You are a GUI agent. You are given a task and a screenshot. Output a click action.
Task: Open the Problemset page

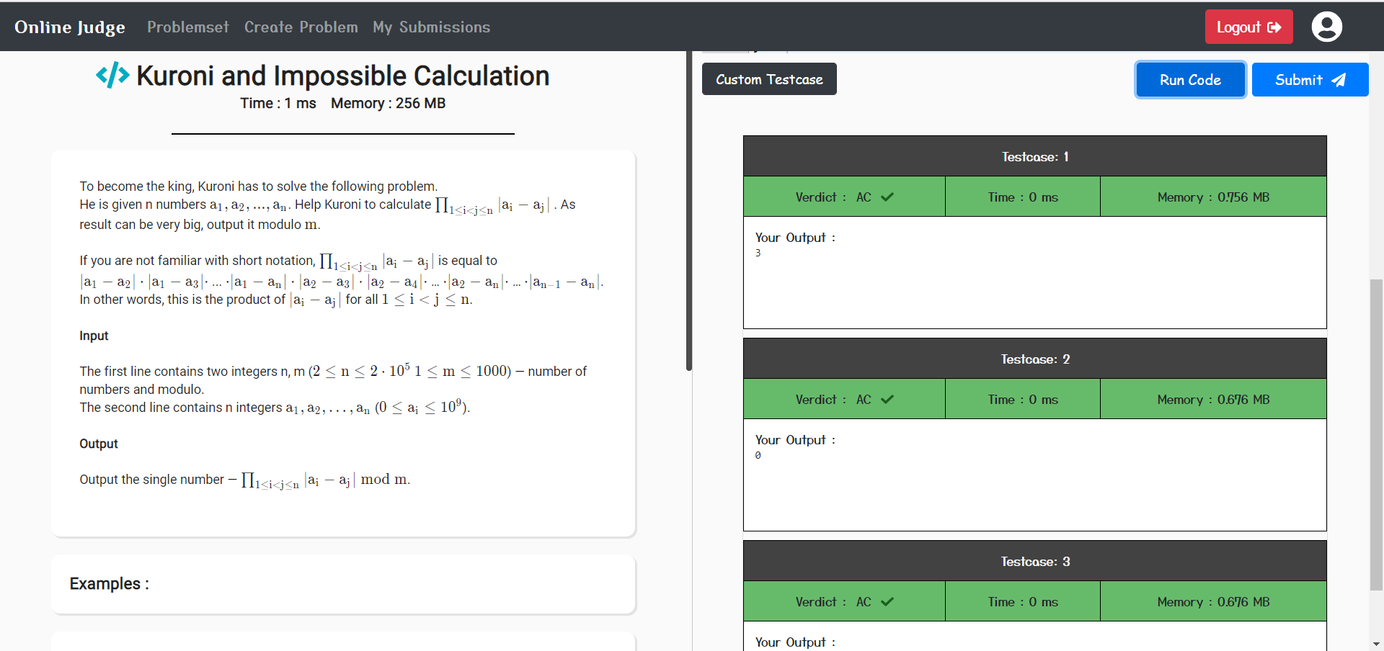(x=188, y=27)
